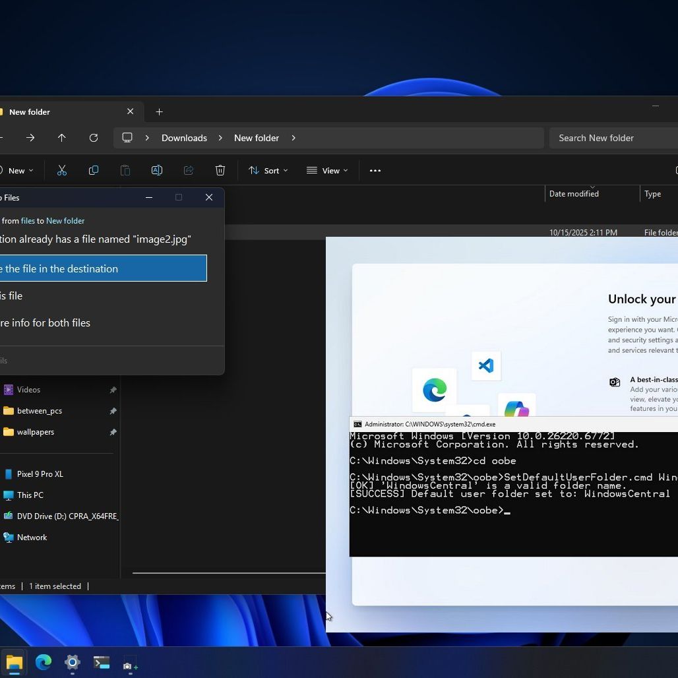Click the Delete trash can icon
The height and width of the screenshot is (678, 678).
(220, 170)
